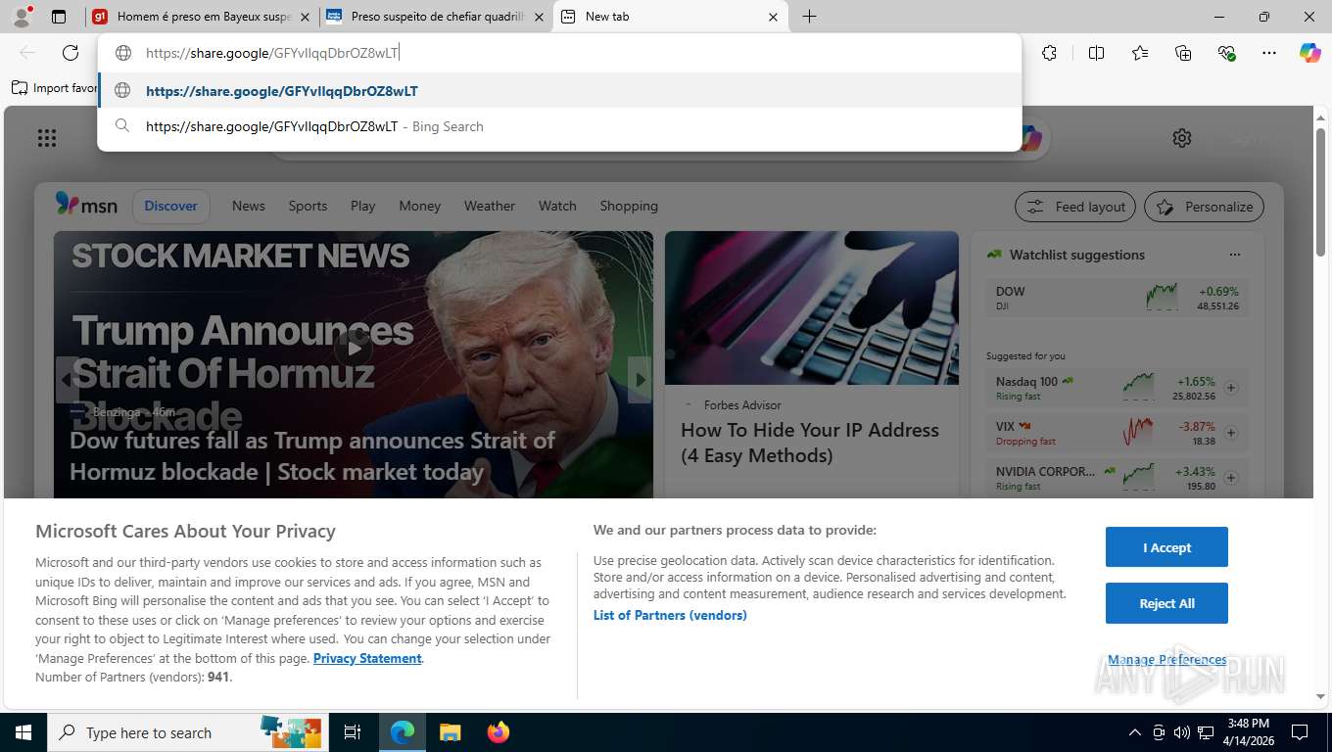Click the refresh page button
The width and height of the screenshot is (1332, 752).
point(71,53)
